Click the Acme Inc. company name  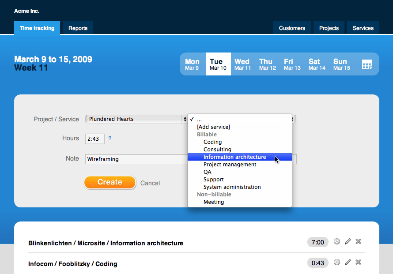(x=27, y=11)
